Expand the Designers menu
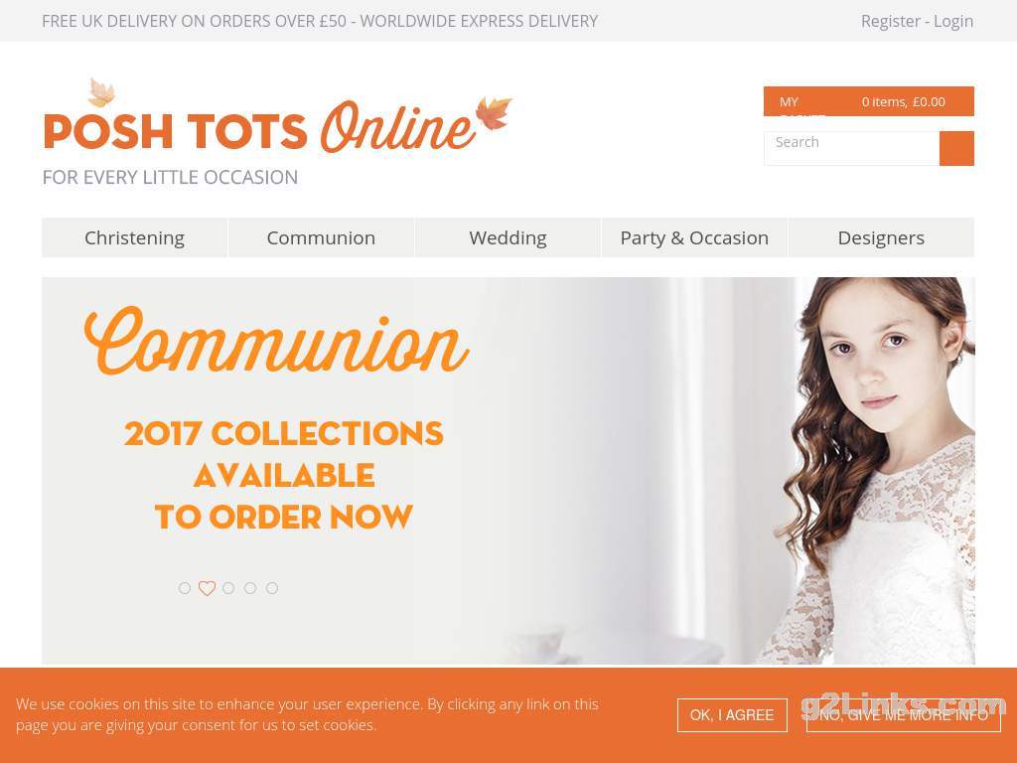Screen dimensions: 1017x763 tap(882, 238)
